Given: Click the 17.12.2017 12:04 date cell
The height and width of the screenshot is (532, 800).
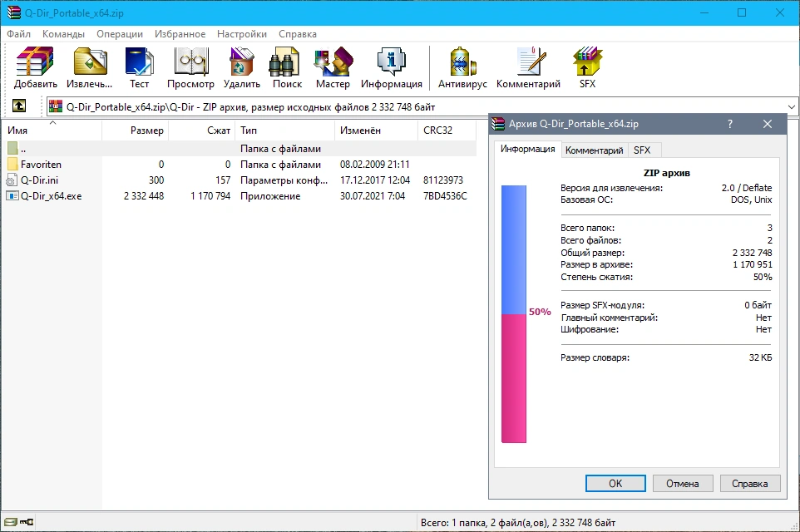Looking at the screenshot, I should 375,180.
